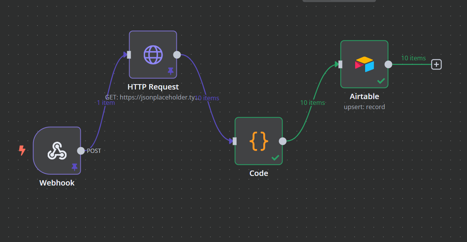
Task: Click the input connector of the Code node
Action: point(234,141)
